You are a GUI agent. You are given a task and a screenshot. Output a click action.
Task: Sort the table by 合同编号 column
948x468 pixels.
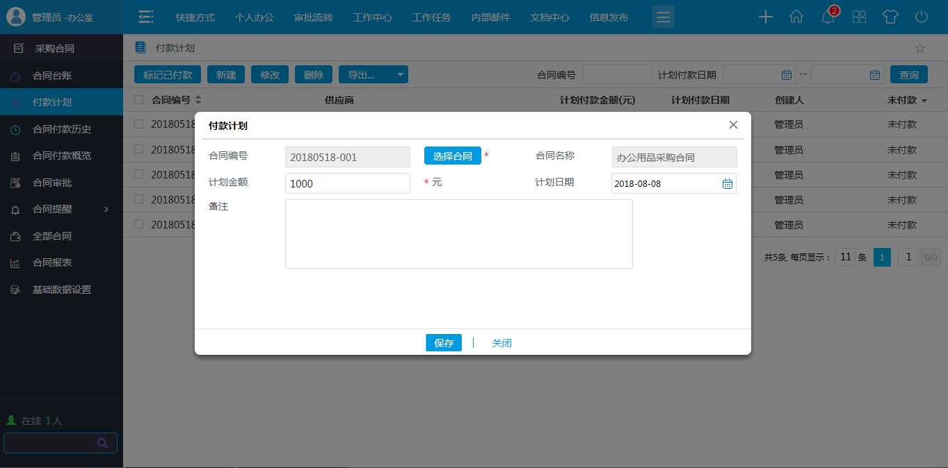tap(177, 99)
